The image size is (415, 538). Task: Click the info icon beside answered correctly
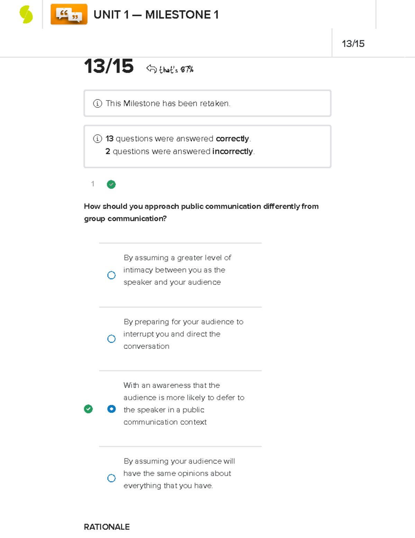click(x=98, y=139)
